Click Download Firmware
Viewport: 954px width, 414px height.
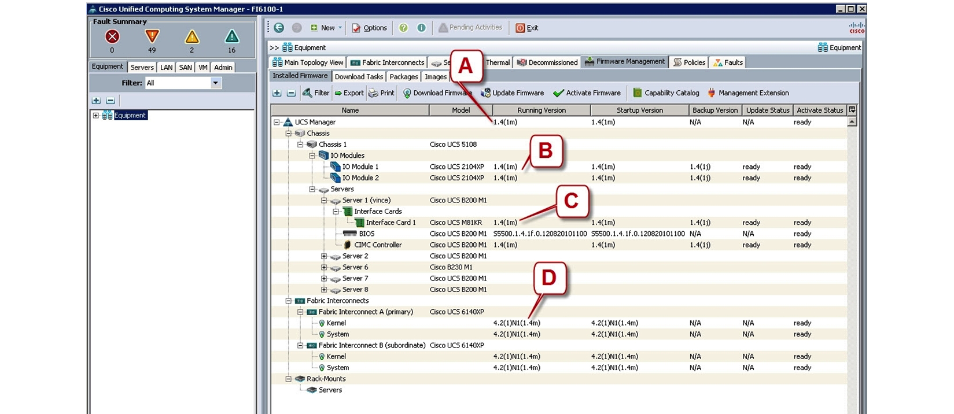pyautogui.click(x=437, y=93)
